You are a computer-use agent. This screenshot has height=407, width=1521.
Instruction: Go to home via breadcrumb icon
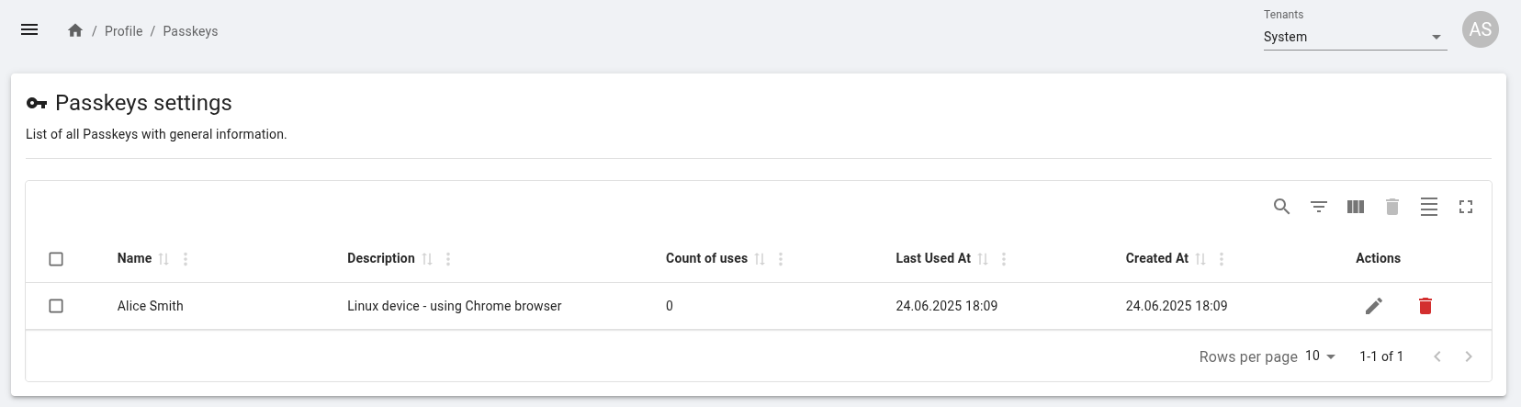tap(75, 31)
